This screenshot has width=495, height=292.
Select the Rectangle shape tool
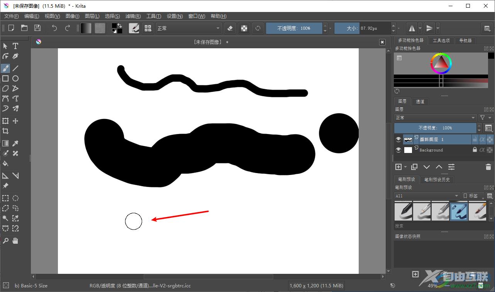tap(5, 78)
